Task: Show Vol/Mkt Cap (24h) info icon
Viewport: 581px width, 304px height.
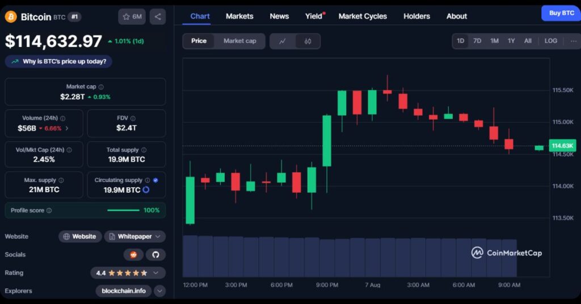Action: pos(69,150)
